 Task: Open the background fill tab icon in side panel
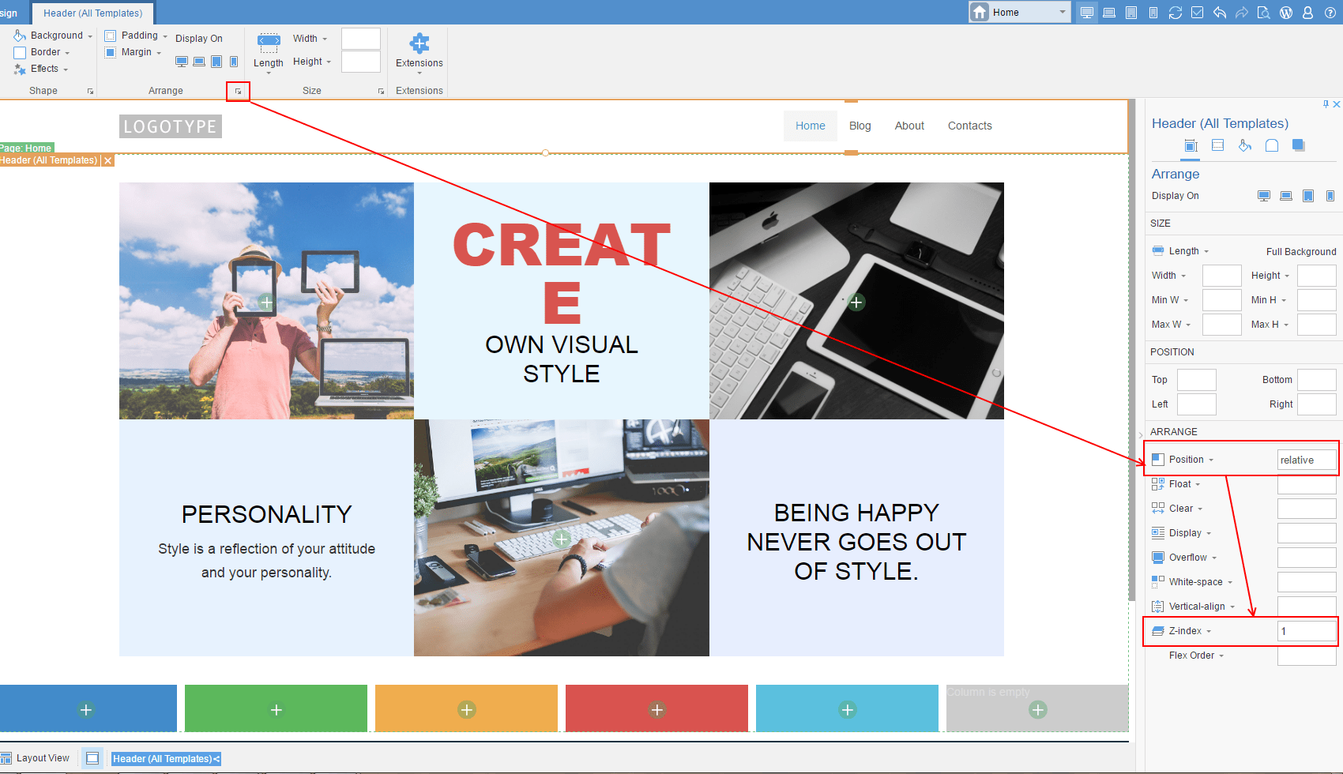[1245, 145]
